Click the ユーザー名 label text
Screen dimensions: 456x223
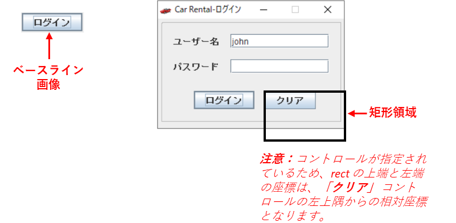tap(196, 42)
